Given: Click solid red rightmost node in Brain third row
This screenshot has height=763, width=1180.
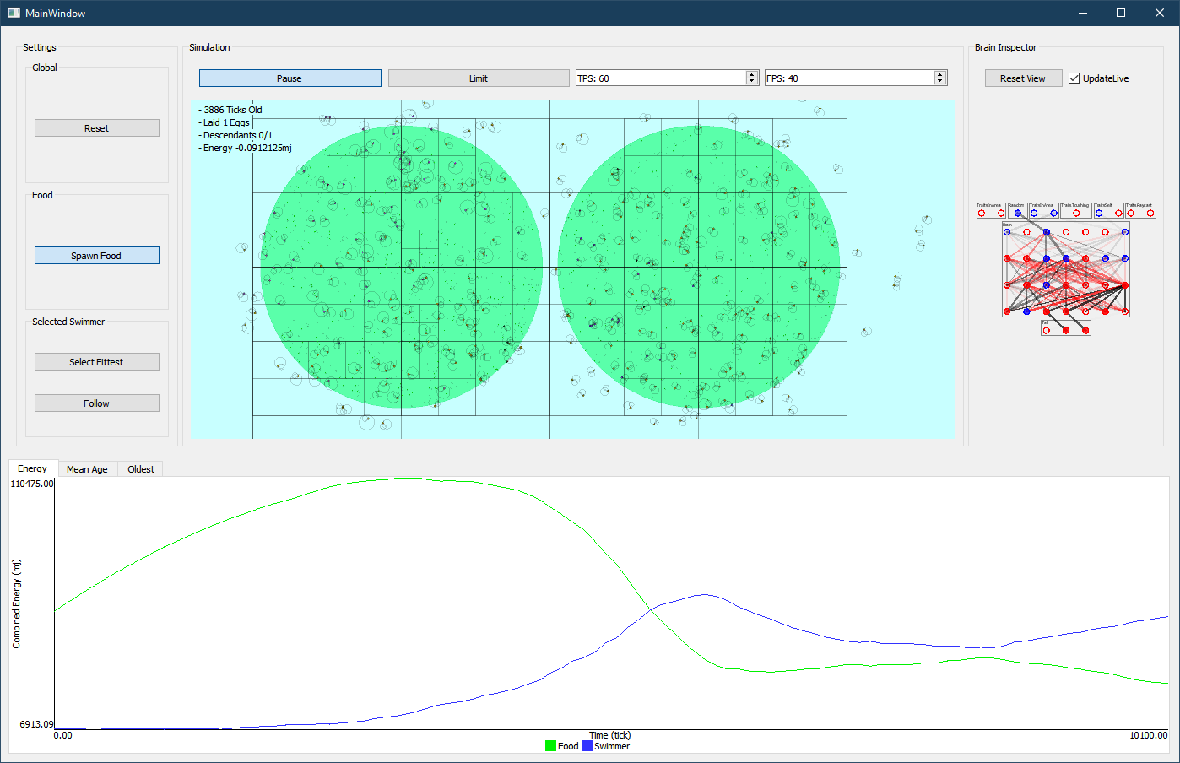Looking at the screenshot, I should pos(1125,285).
